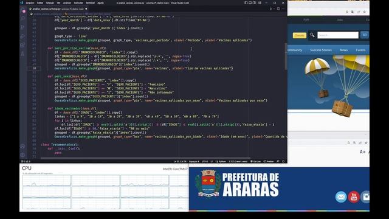Click the def perc_sexo function line
This screenshot has height=219, width=389.
(67, 76)
